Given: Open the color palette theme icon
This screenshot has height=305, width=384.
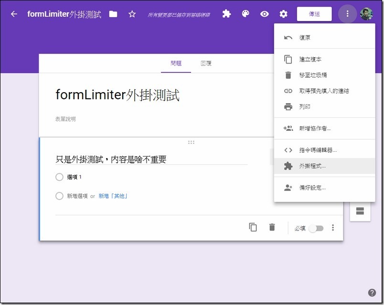Looking at the screenshot, I should click(x=245, y=14).
